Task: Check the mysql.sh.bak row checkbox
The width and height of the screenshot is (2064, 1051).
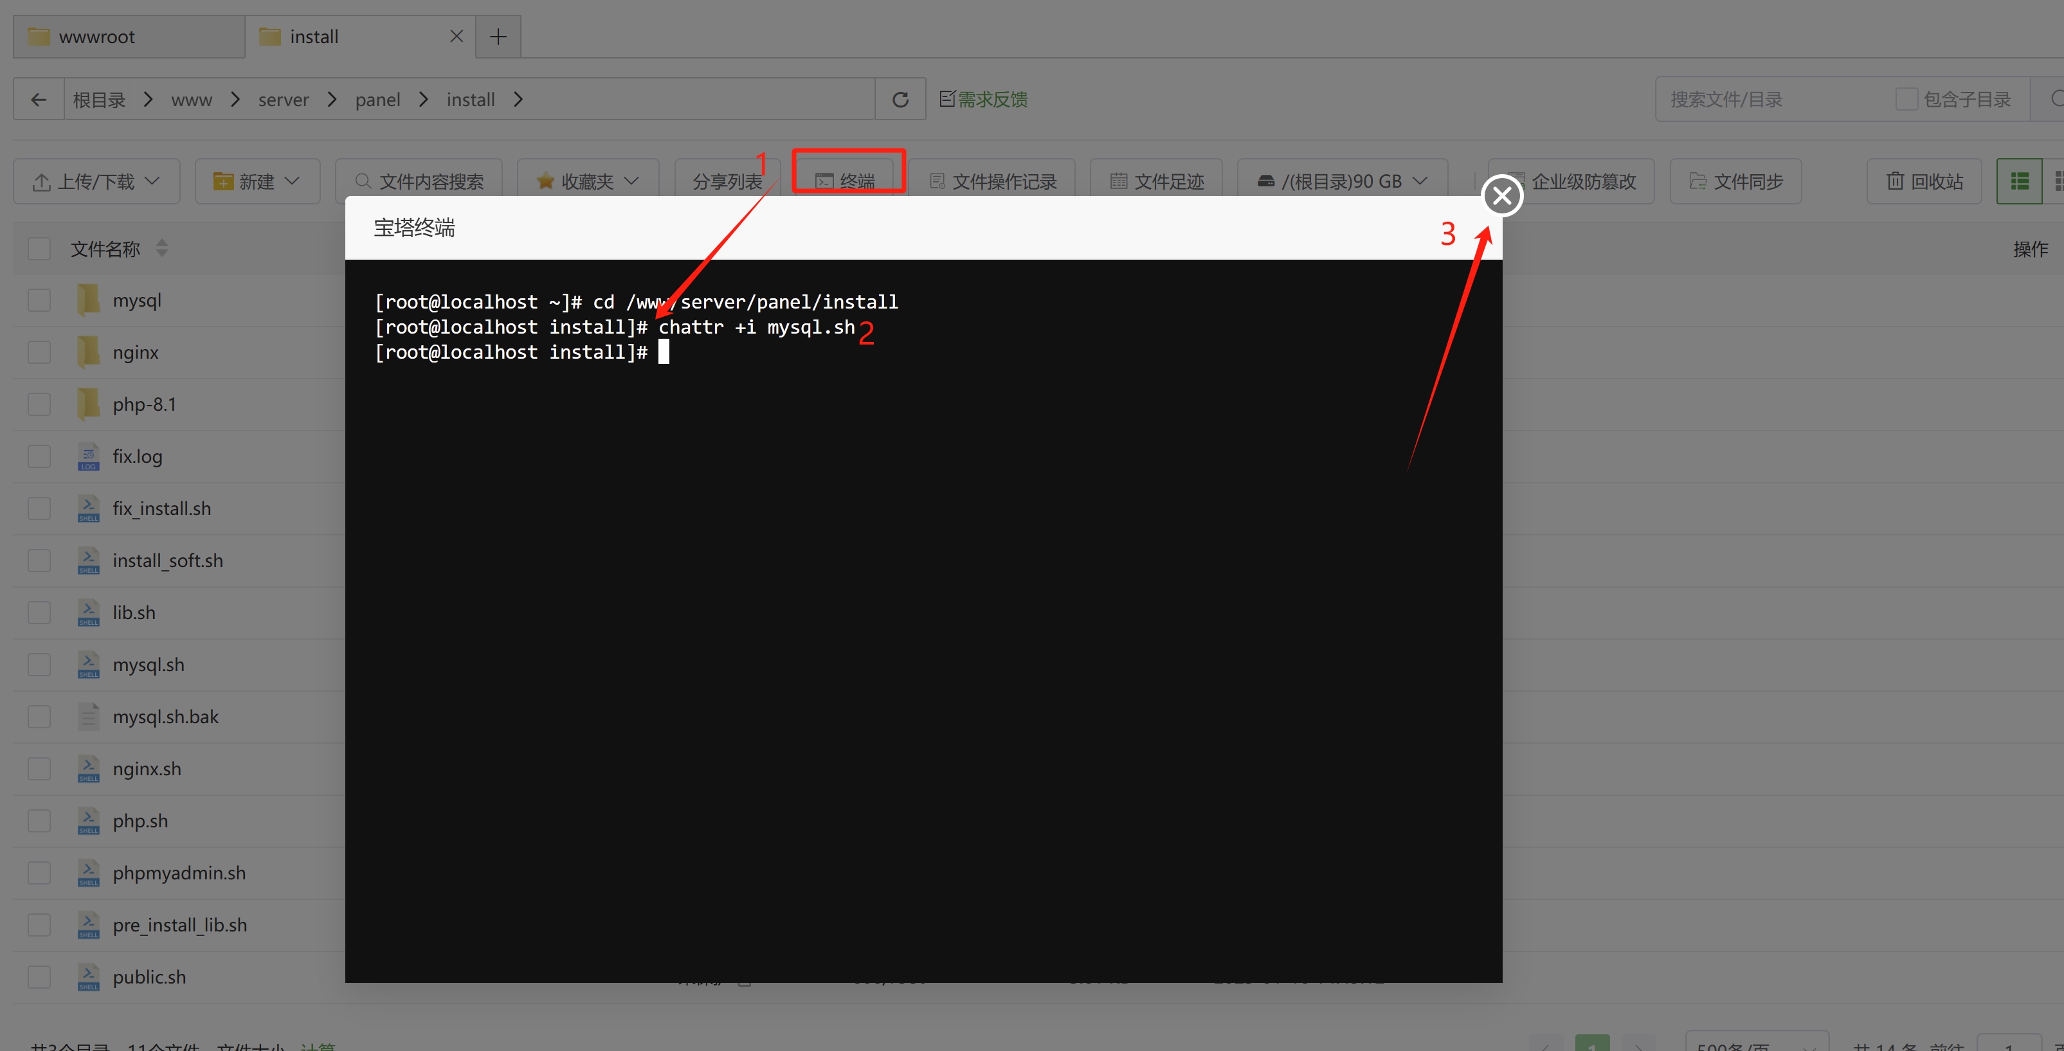Action: click(x=39, y=717)
